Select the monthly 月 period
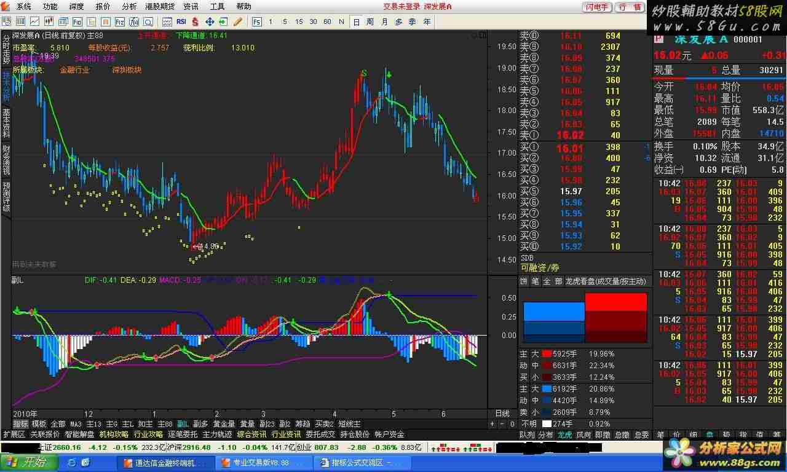This screenshot has height=472, width=787. pyautogui.click(x=384, y=22)
